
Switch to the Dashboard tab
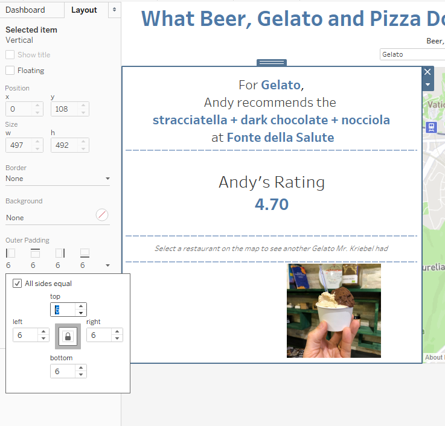25,10
